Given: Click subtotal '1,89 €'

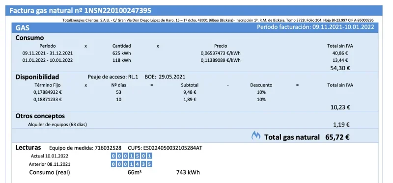Looking at the screenshot, I should 190,100.
